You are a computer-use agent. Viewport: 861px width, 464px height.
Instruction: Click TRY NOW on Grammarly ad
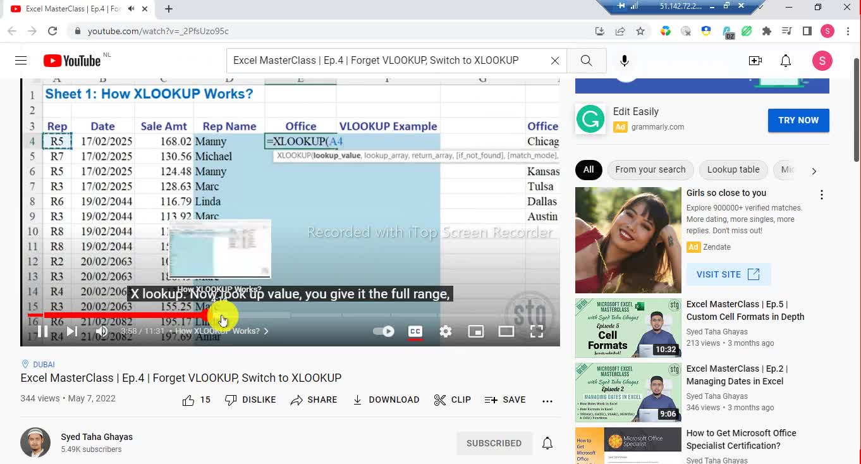point(798,120)
